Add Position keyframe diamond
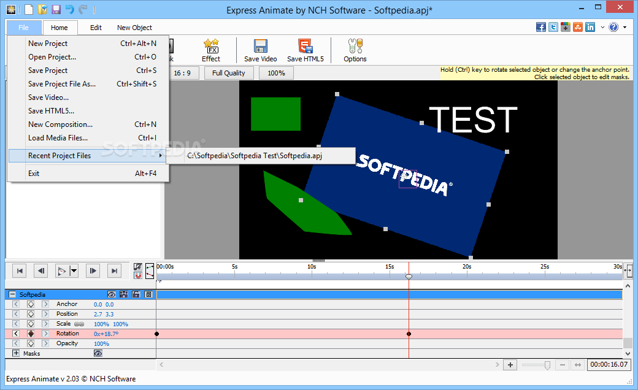 coord(31,314)
